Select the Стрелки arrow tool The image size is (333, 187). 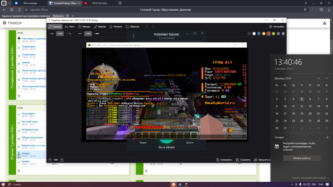[x=55, y=27]
